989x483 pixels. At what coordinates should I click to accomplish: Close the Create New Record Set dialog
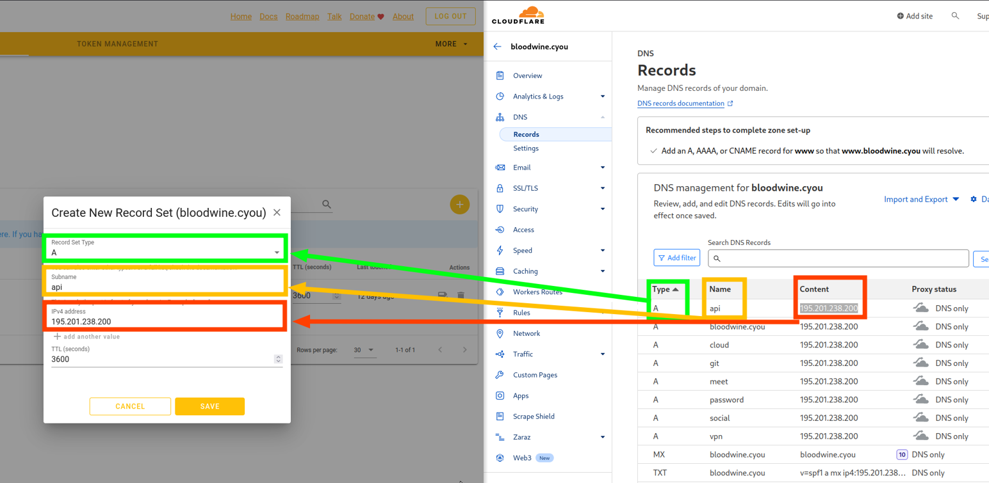coord(277,212)
